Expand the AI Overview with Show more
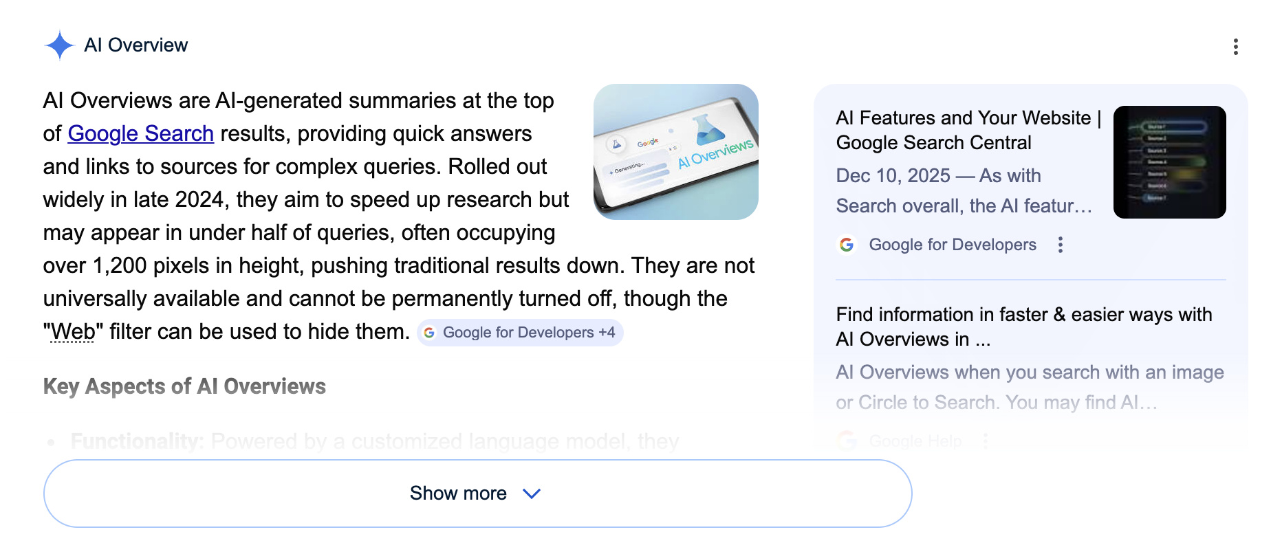 click(458, 493)
